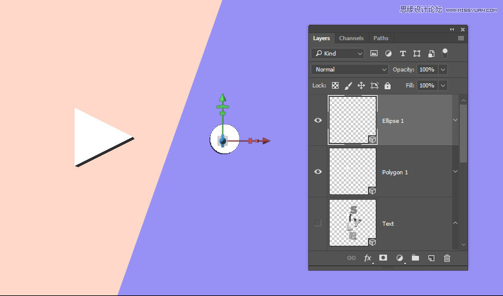Filter for type layers icon
The height and width of the screenshot is (296, 503).
click(402, 54)
